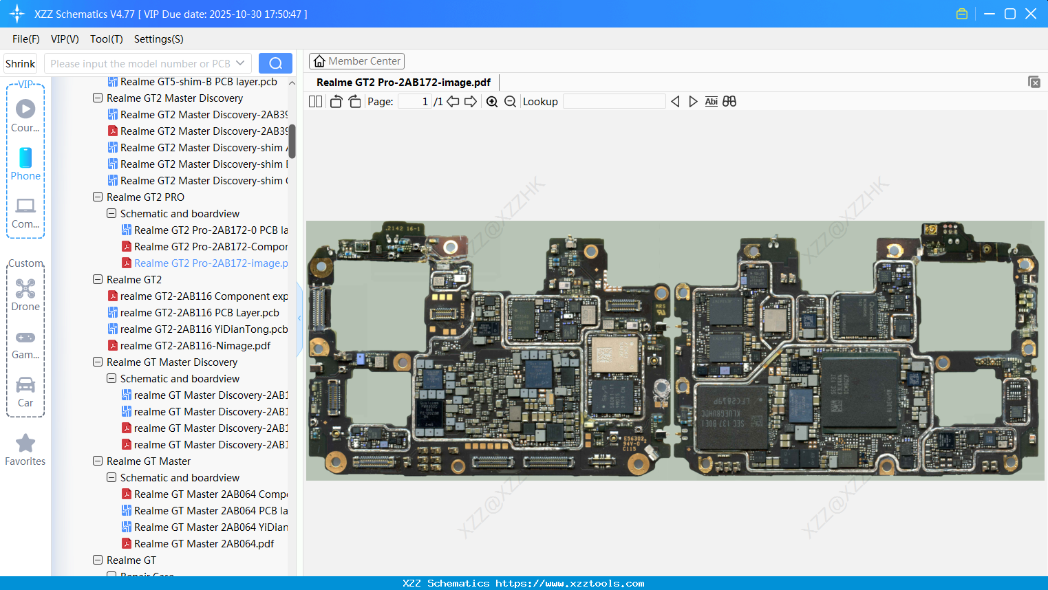Viewport: 1048px width, 590px height.
Task: Rotate the page counterclockwise
Action: coord(336,102)
